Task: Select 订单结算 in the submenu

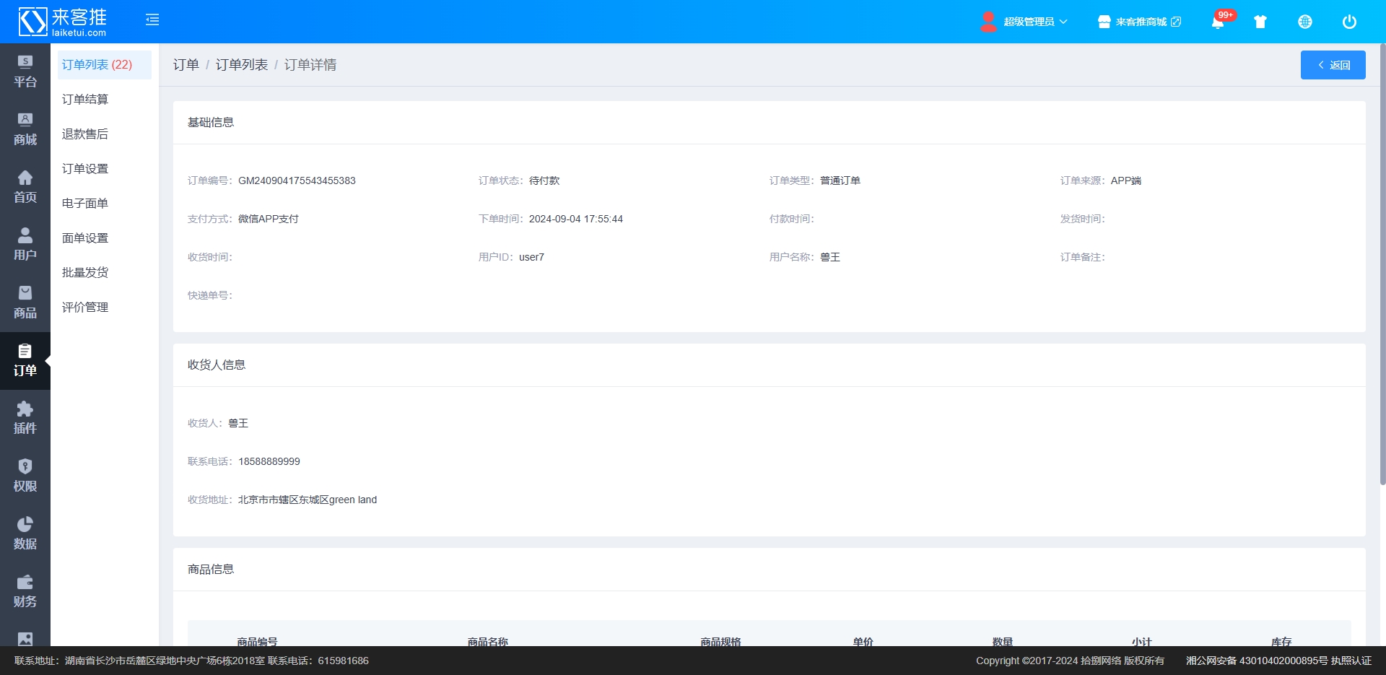Action: pyautogui.click(x=85, y=100)
